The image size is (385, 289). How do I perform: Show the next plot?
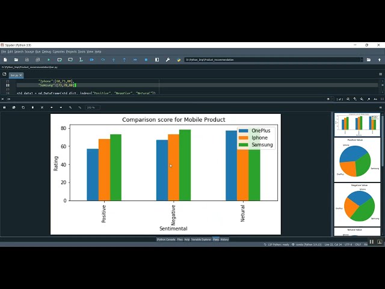61,107
